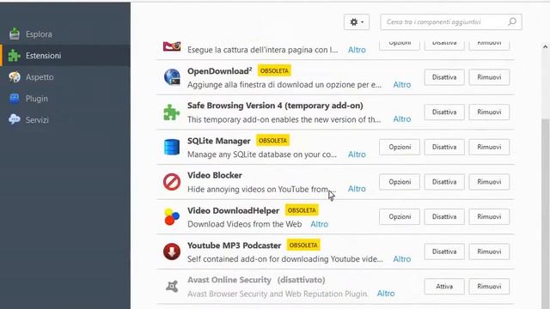Click the vertical scrollbar thumb

(545, 214)
